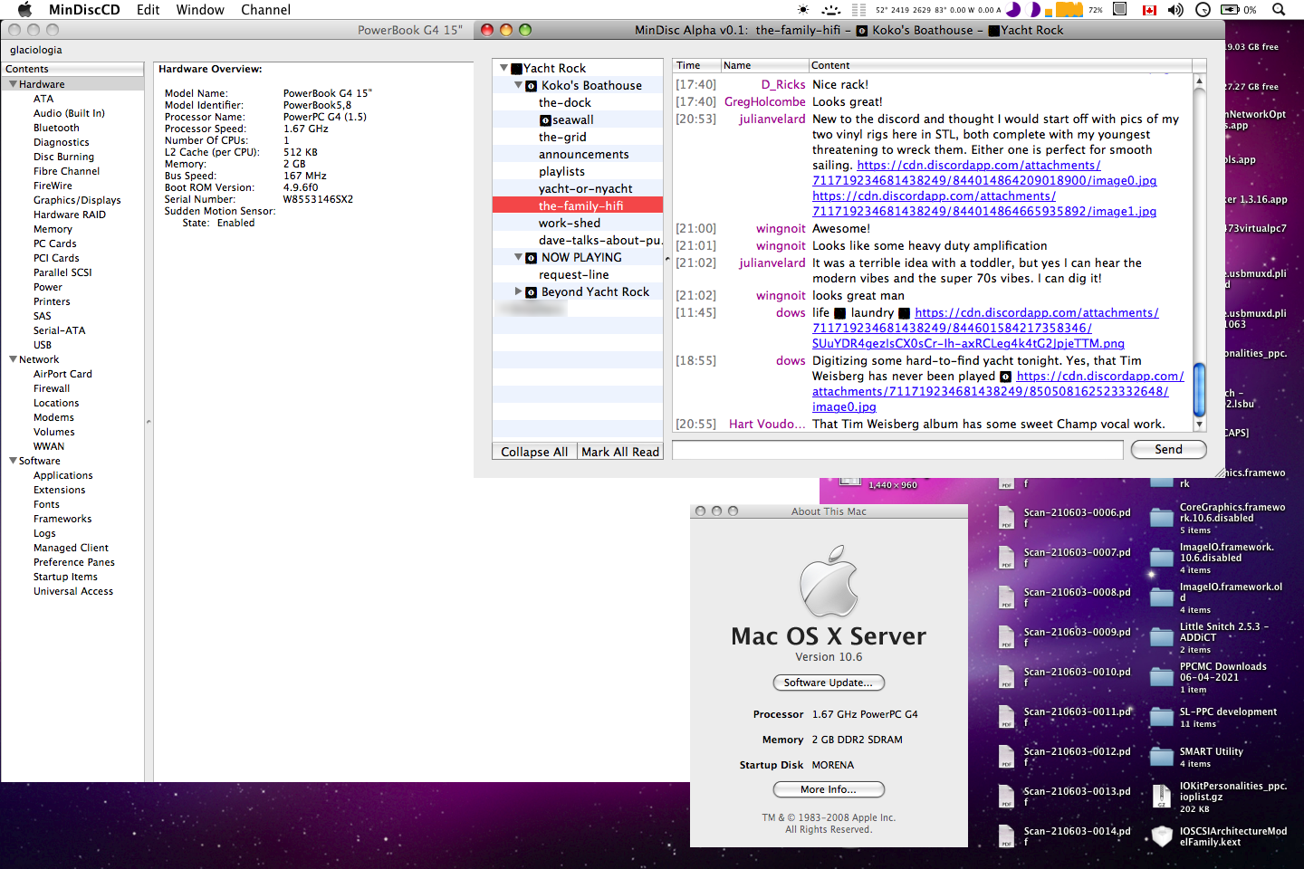Select the SL-PPC development folder icon

1162,717
